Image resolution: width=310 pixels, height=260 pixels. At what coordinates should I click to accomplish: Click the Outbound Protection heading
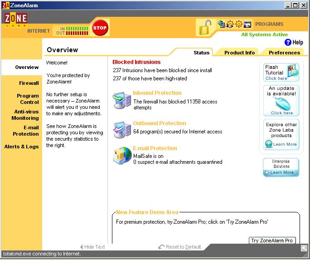(x=160, y=123)
